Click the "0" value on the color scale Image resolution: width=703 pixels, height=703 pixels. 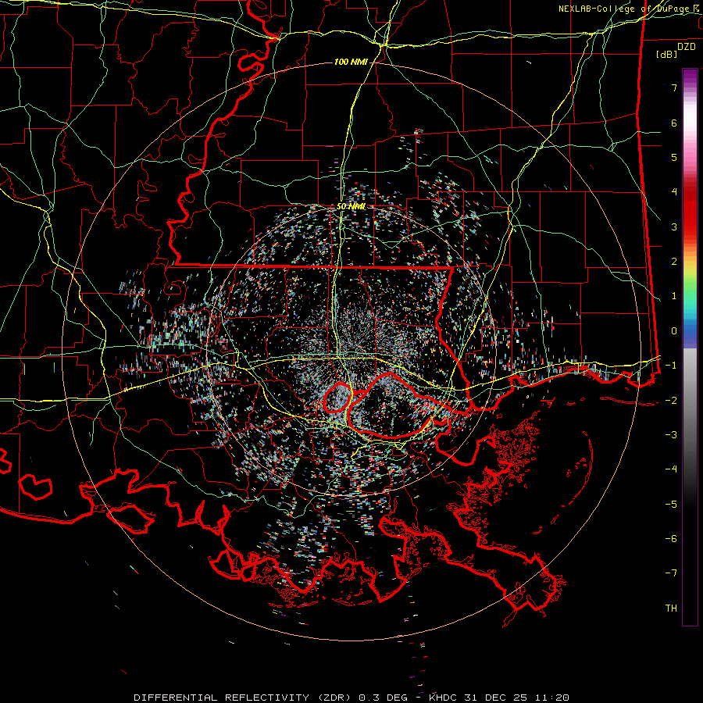(x=674, y=331)
